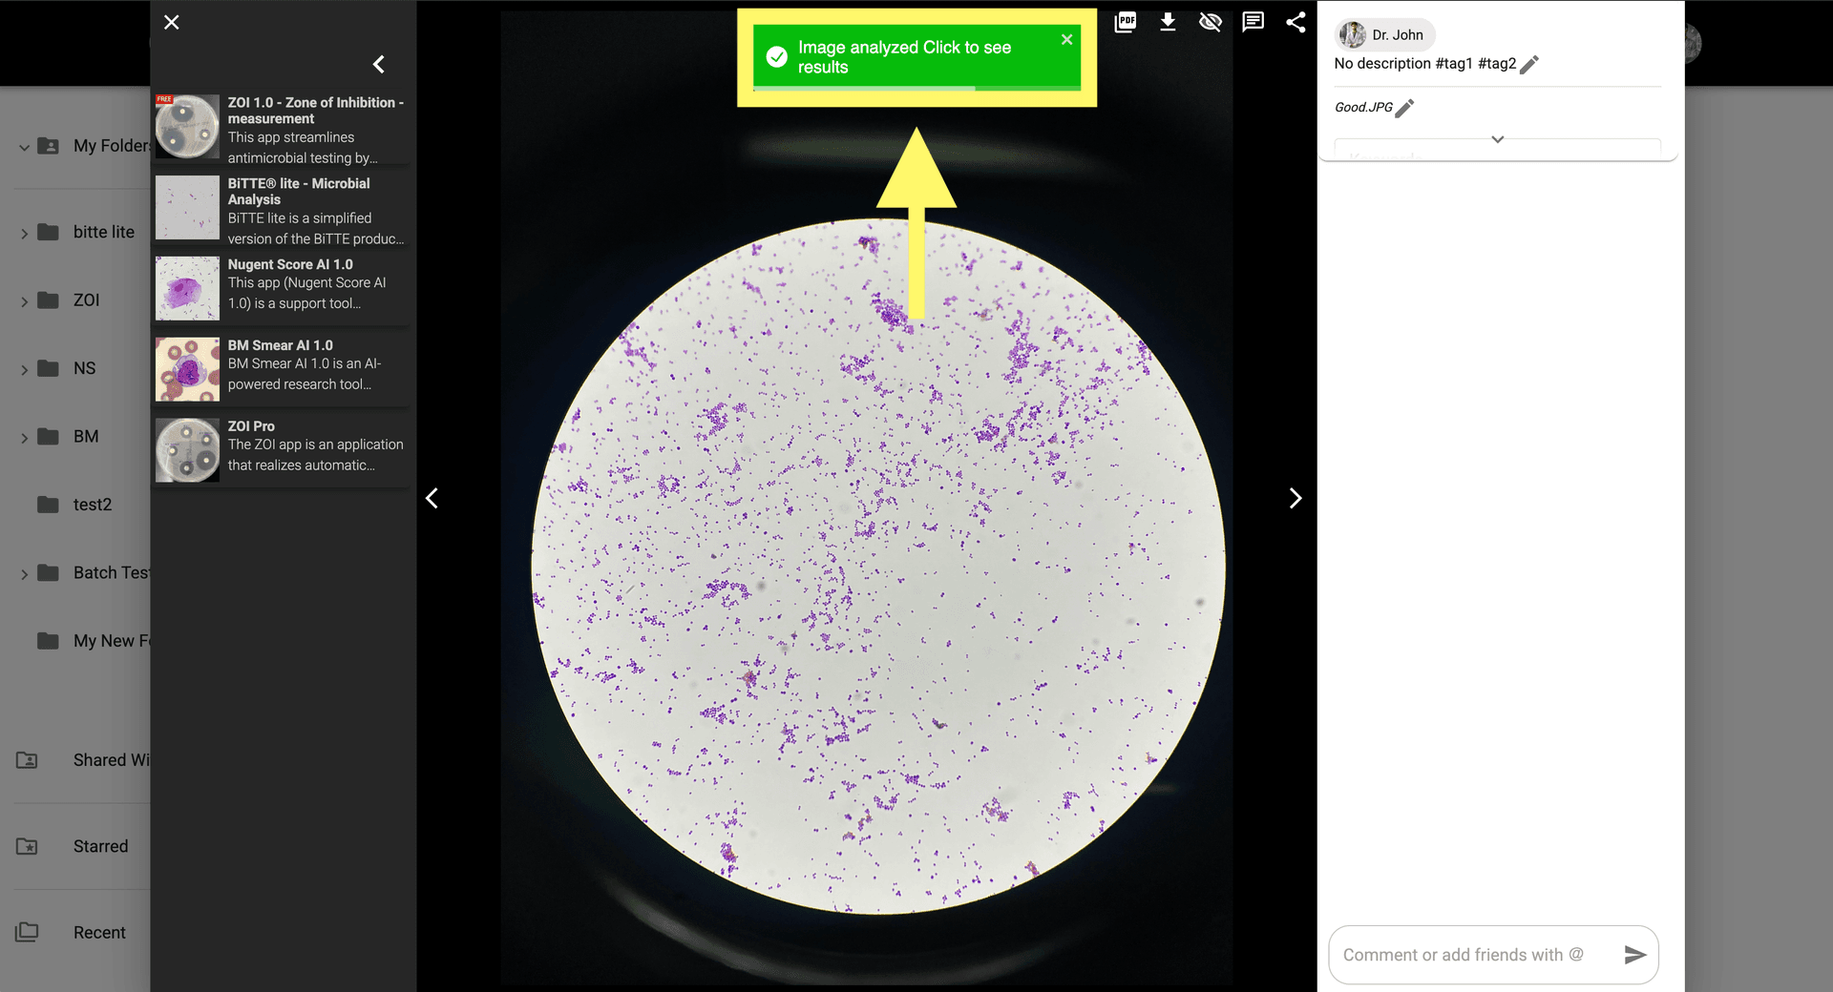Screen dimensions: 1833x992
Task: Open the Recent section
Action: click(x=98, y=932)
